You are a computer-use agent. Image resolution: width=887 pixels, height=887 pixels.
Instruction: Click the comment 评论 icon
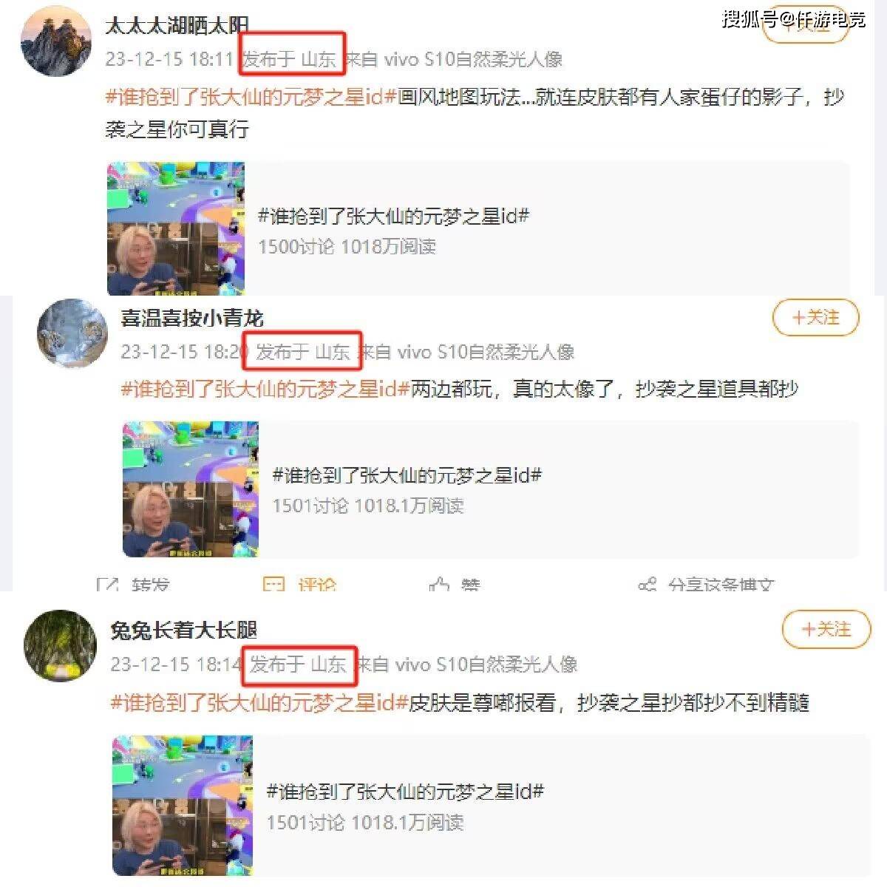[273, 584]
